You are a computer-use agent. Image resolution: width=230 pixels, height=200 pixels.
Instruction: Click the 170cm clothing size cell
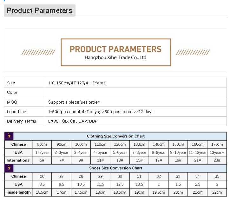coord(217,144)
